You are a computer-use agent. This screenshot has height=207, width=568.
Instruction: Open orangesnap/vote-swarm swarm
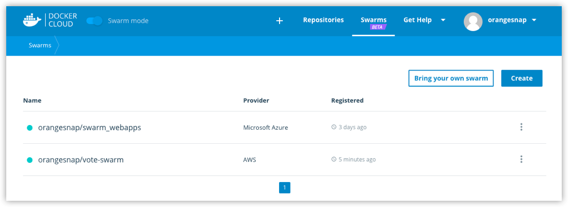tap(81, 160)
